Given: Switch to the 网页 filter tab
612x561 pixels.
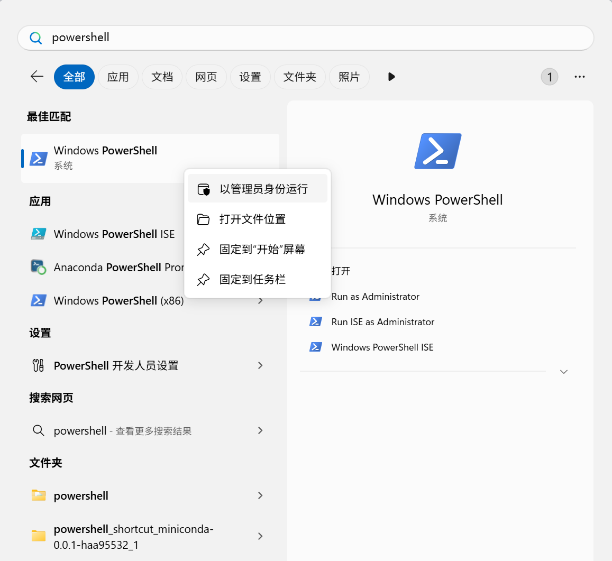Looking at the screenshot, I should 206,77.
